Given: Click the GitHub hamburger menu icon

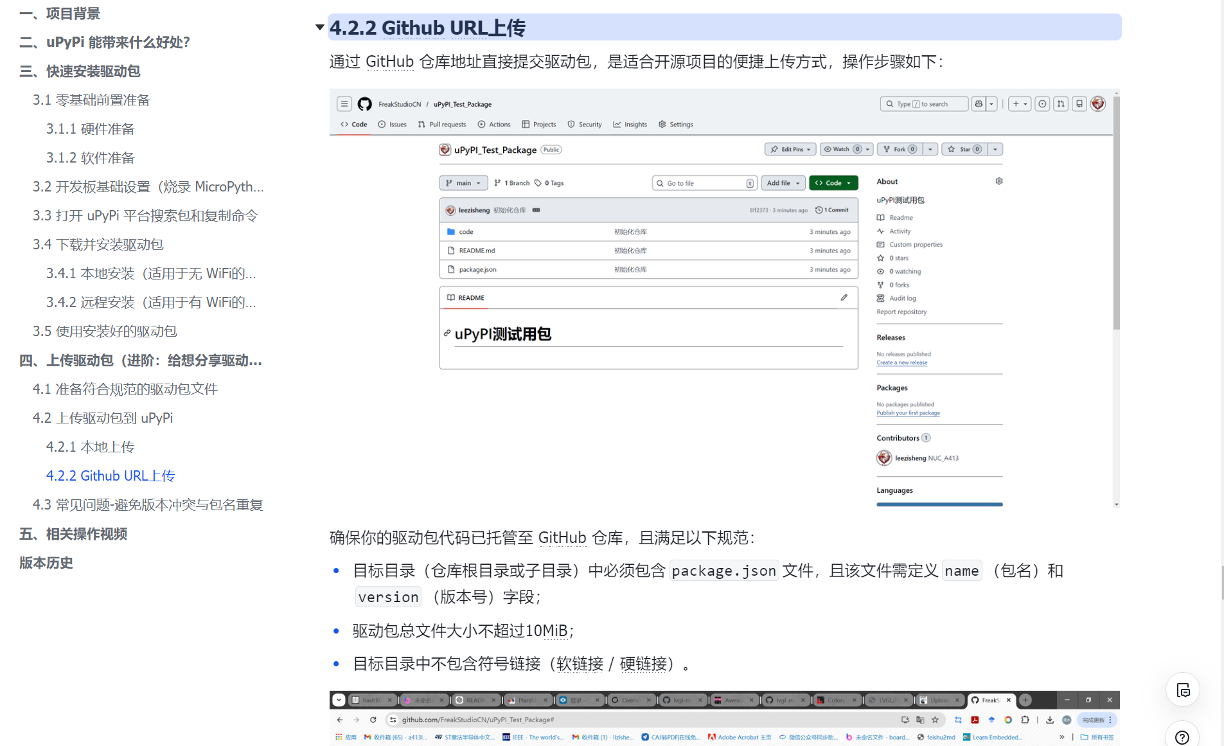Looking at the screenshot, I should pyautogui.click(x=344, y=104).
